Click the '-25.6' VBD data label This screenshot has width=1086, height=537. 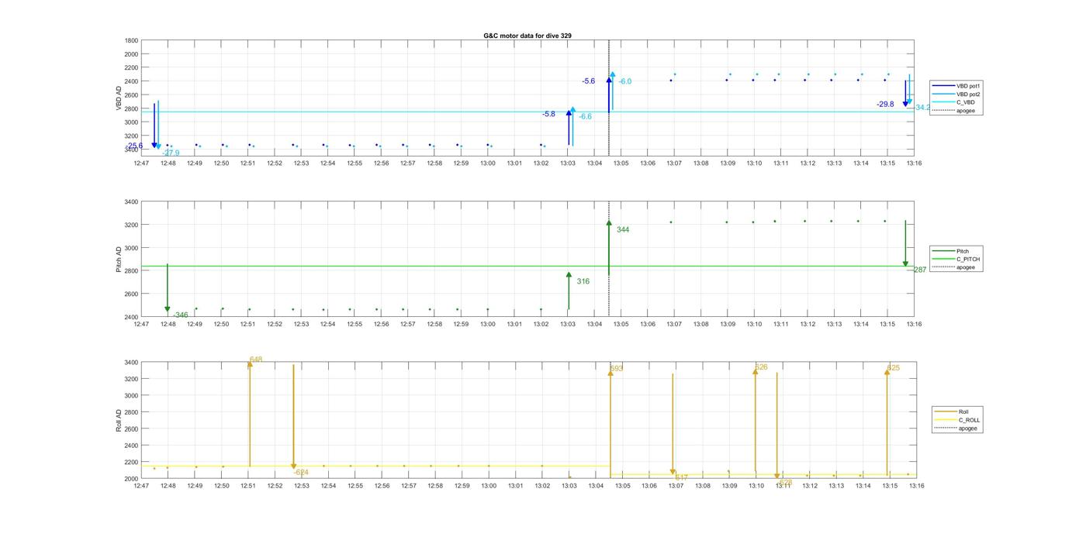tap(135, 146)
